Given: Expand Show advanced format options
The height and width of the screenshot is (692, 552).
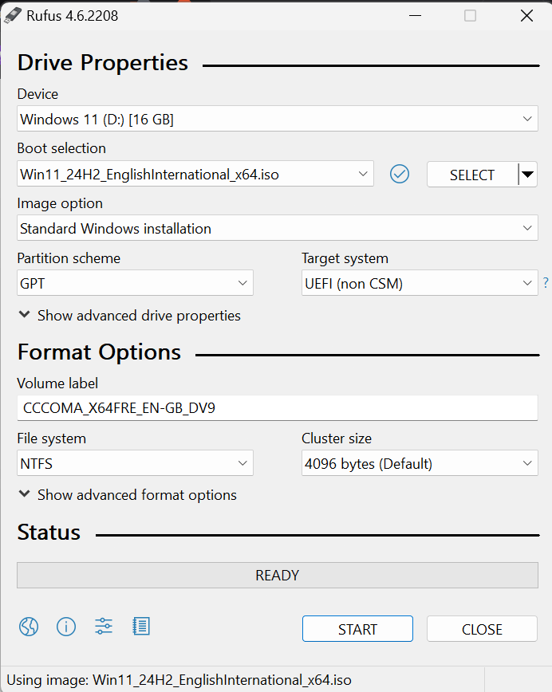Looking at the screenshot, I should 128,495.
